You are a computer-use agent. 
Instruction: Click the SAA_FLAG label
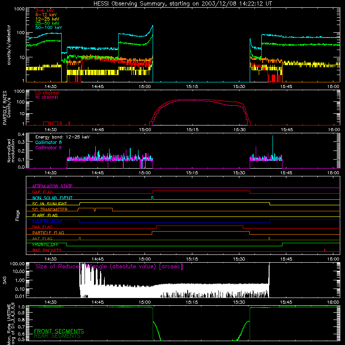42,227
